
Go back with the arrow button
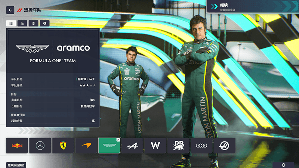10,10
